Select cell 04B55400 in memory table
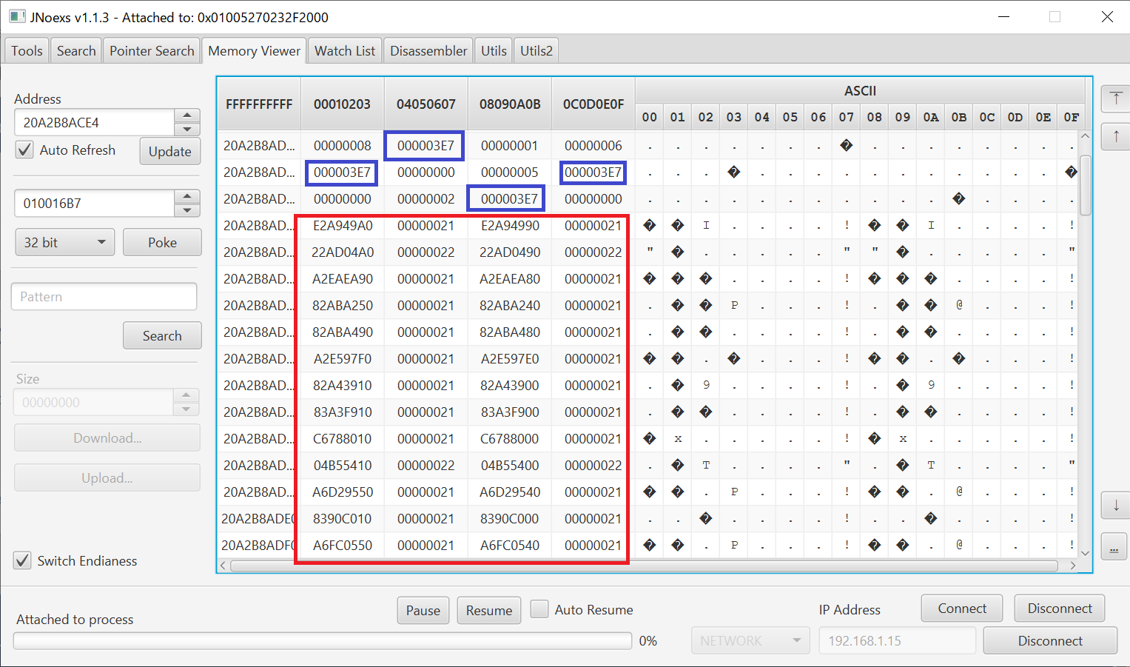The image size is (1130, 667). (510, 465)
